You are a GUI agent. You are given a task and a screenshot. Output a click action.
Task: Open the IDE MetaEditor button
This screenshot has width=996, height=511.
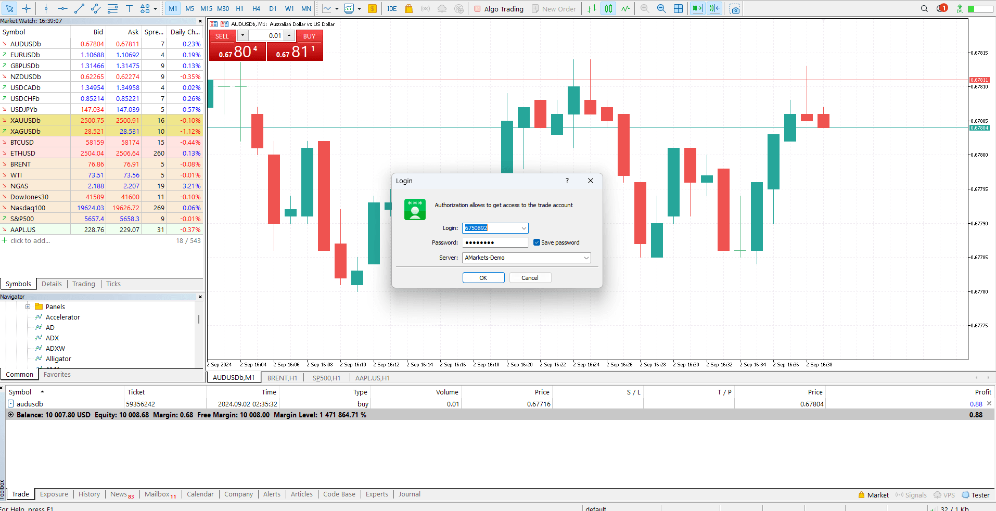coord(392,8)
